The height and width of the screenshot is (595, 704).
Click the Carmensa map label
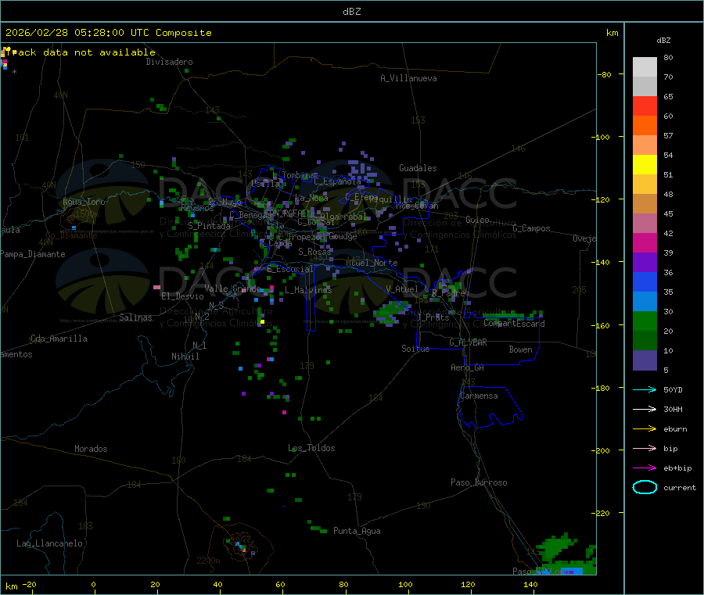point(479,396)
